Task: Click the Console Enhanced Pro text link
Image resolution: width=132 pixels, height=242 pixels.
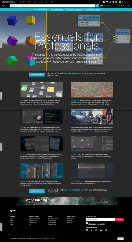Action: tap(77, 181)
